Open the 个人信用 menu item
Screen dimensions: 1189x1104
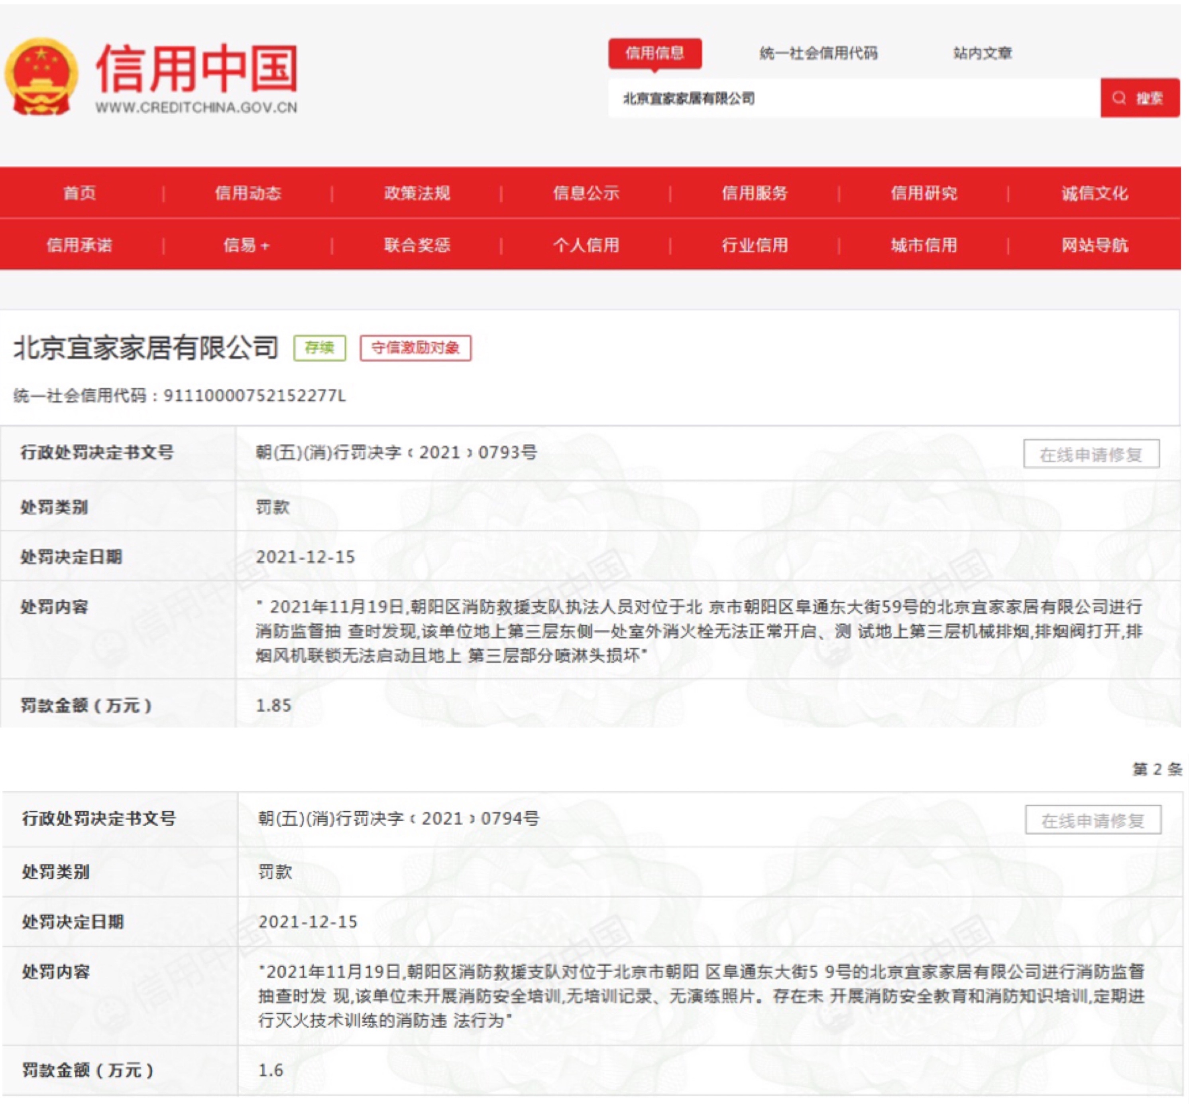[x=586, y=245]
